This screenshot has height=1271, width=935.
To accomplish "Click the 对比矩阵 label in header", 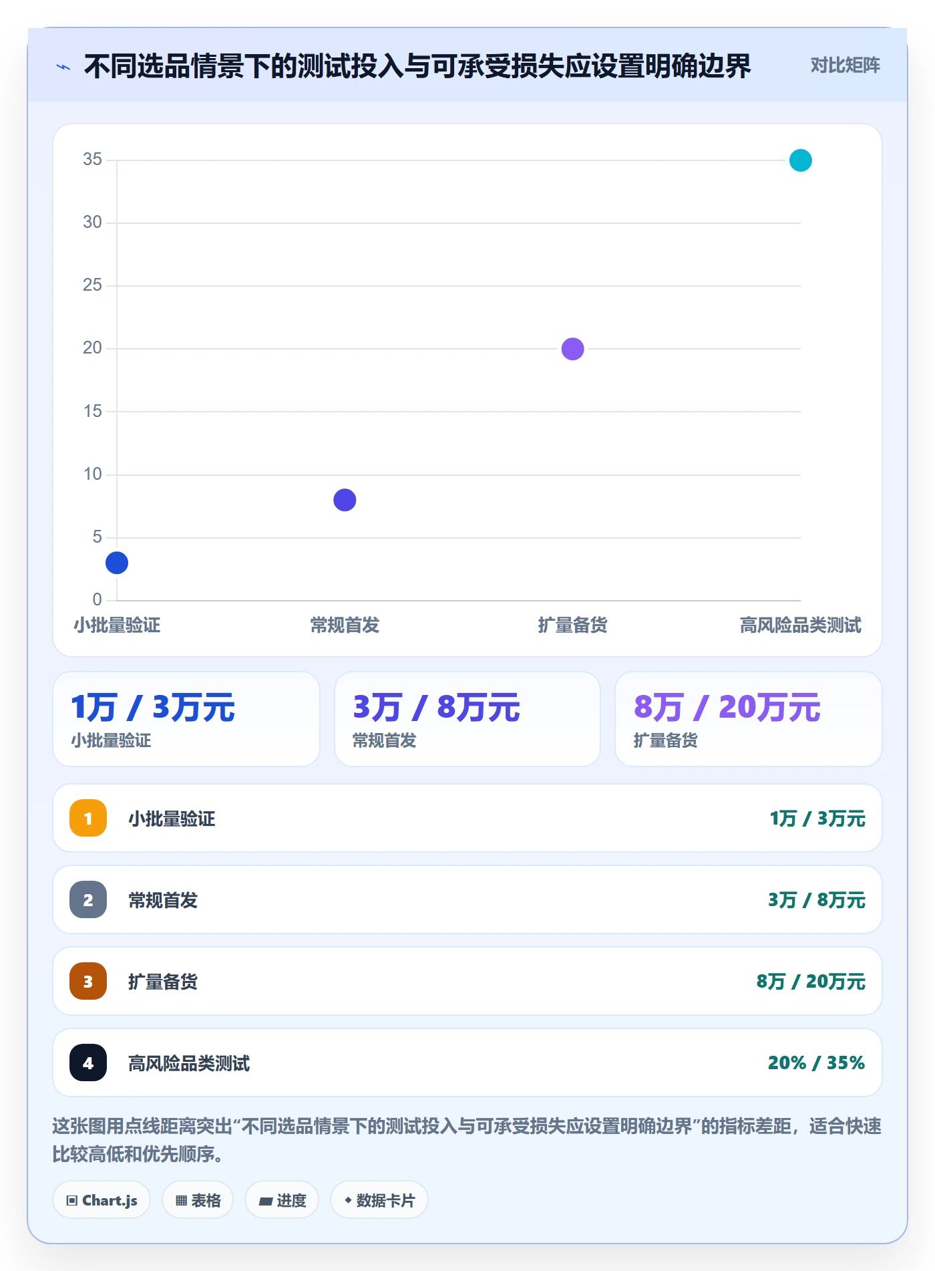I will click(x=845, y=65).
